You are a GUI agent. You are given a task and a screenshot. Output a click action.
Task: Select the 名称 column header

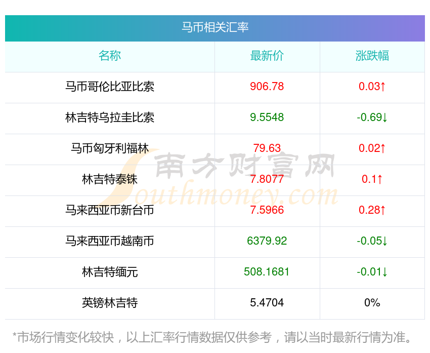click(x=110, y=56)
